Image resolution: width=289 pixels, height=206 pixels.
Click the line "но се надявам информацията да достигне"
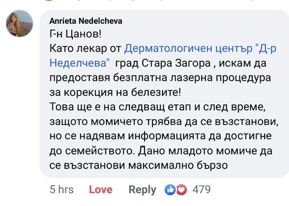(156, 135)
